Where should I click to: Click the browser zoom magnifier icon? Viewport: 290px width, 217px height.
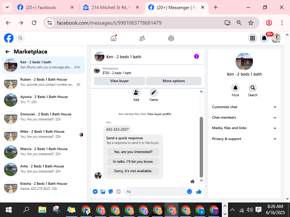(239, 23)
